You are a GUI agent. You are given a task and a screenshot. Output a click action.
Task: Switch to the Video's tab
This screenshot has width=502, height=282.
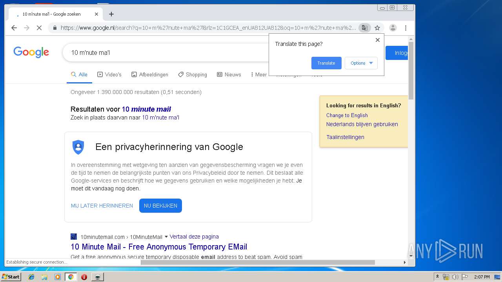pyautogui.click(x=109, y=74)
